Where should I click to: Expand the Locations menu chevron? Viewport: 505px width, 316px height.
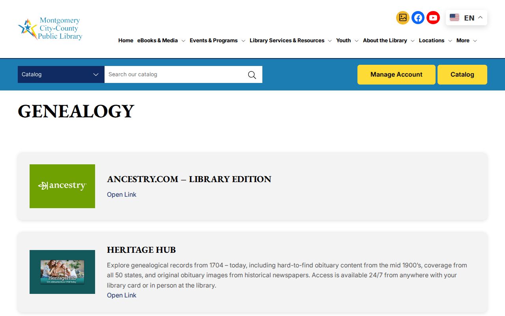450,41
